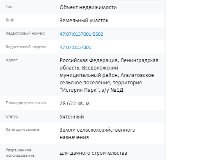222x160 pixels.
Task: Click the 'Кадастровый номер:' label
Action: point(25,33)
